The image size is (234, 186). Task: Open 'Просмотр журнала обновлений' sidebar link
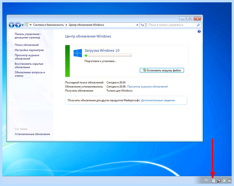coord(27,57)
